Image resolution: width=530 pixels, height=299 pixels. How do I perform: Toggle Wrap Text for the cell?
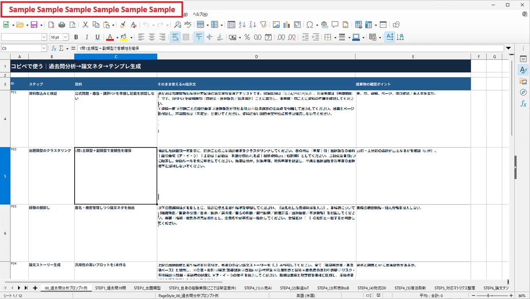point(175,37)
